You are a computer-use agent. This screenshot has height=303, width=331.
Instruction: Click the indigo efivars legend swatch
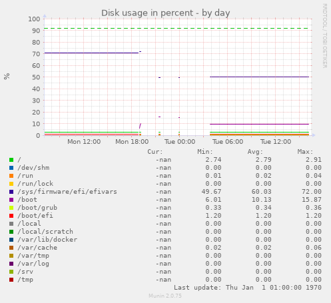[x=11, y=192]
